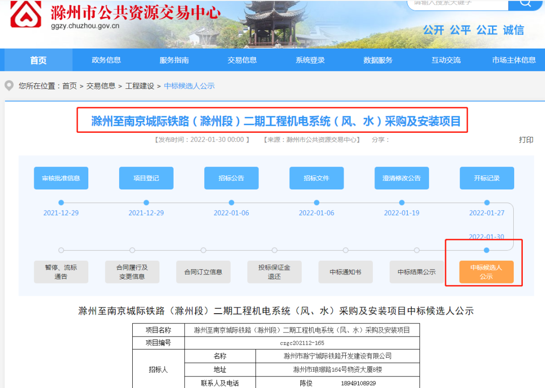The height and width of the screenshot is (388, 545).
Task: Open 市场主体信息 navigation item
Action: 514,60
